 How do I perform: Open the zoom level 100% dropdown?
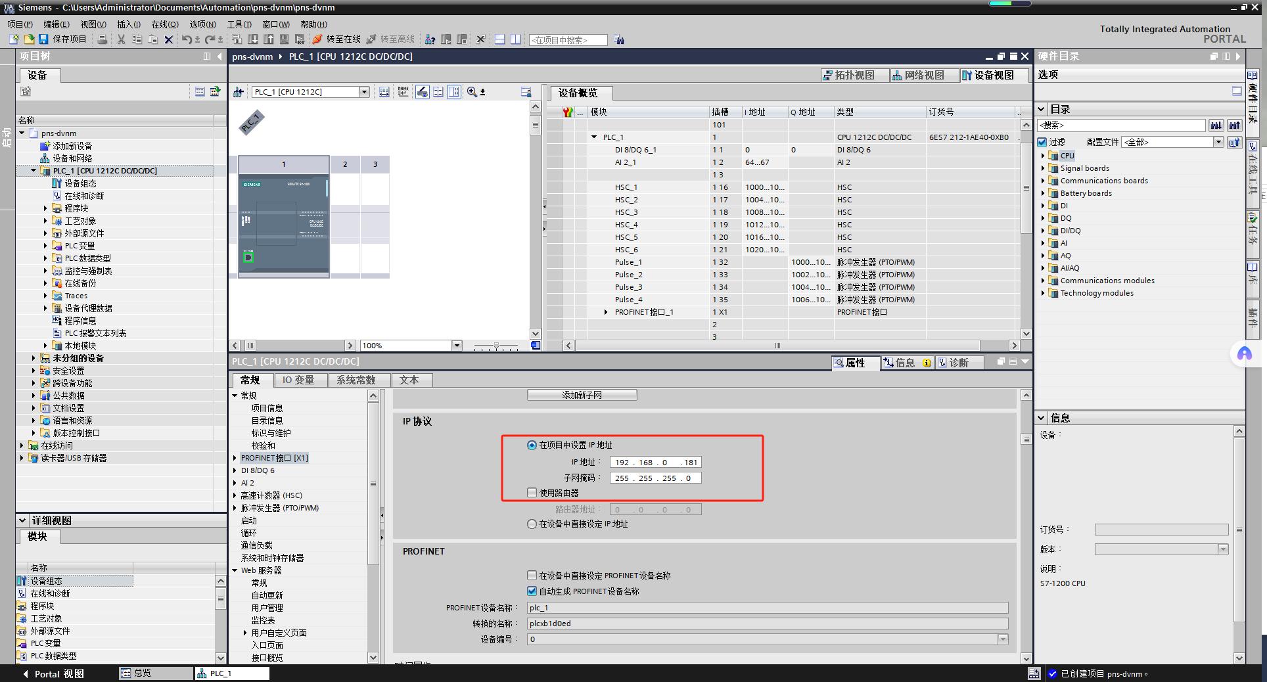click(457, 346)
